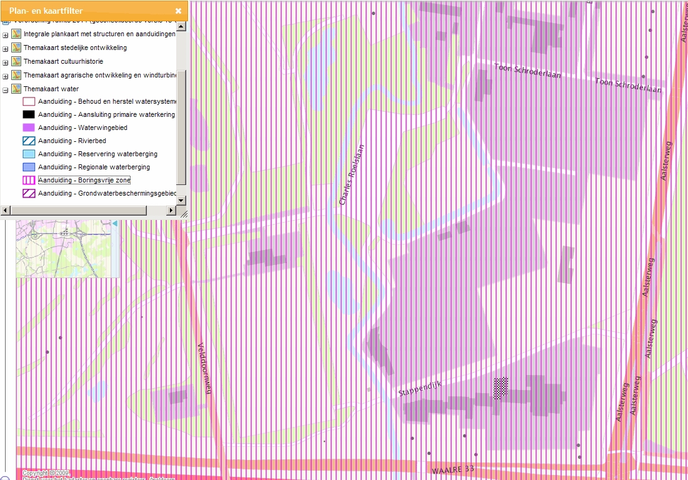Select Themakaart agrarische ontwikkeling en windturbines
Image resolution: width=688 pixels, height=480 pixels.
(x=99, y=75)
